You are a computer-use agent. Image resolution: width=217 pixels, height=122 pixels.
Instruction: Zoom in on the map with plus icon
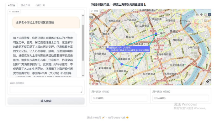(205, 14)
